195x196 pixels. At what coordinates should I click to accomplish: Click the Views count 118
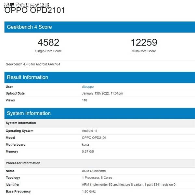click(84, 100)
